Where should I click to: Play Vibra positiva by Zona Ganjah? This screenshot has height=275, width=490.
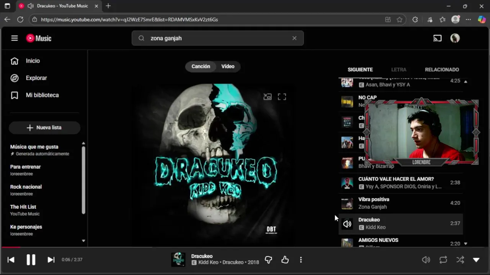pos(400,203)
